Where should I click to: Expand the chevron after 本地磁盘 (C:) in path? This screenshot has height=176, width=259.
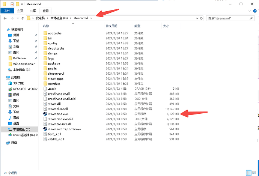[71, 18]
